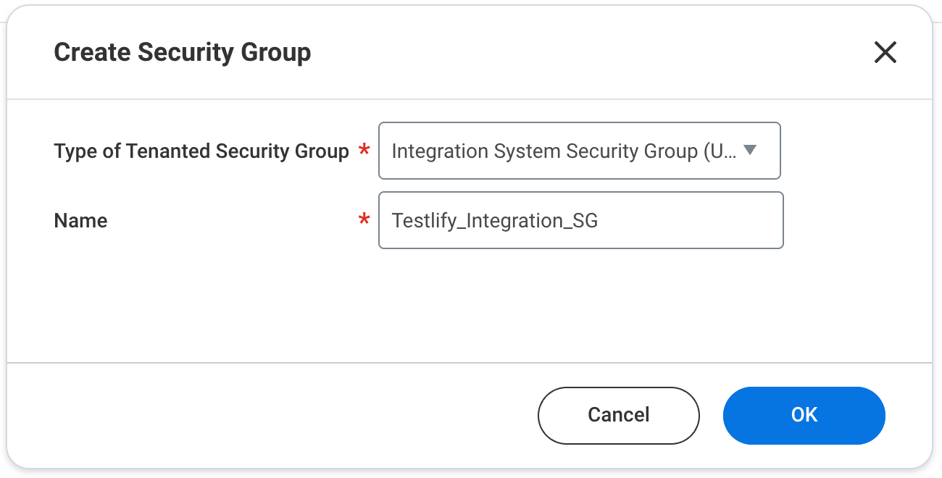Dismiss the dialog using the white Cancel button

point(618,415)
